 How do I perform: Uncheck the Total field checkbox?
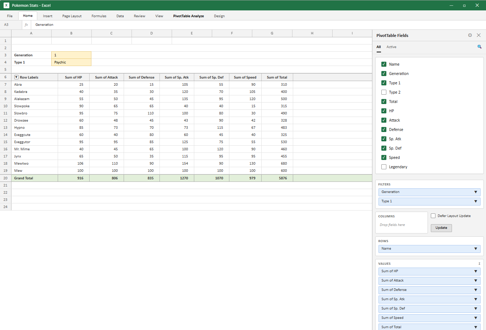click(x=384, y=102)
